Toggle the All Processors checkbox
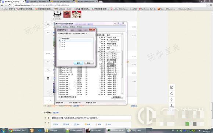 click(59, 38)
